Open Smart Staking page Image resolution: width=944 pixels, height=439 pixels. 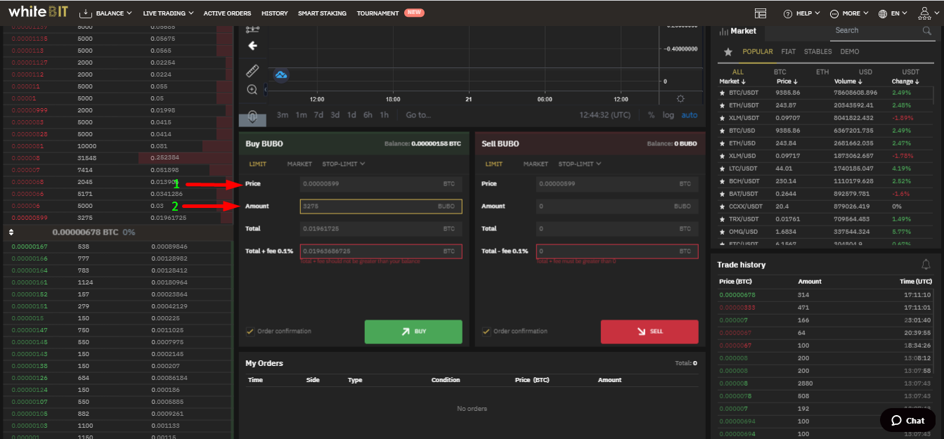[322, 13]
